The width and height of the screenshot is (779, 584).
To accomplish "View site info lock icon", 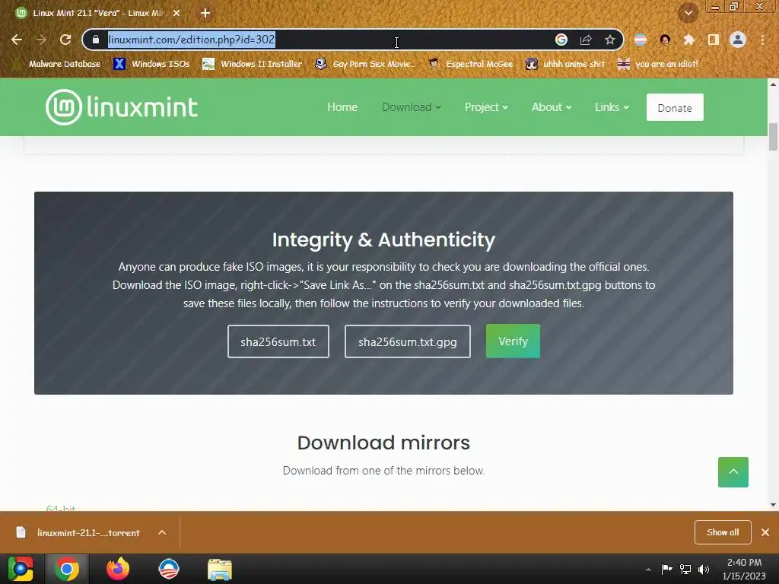I will (96, 40).
